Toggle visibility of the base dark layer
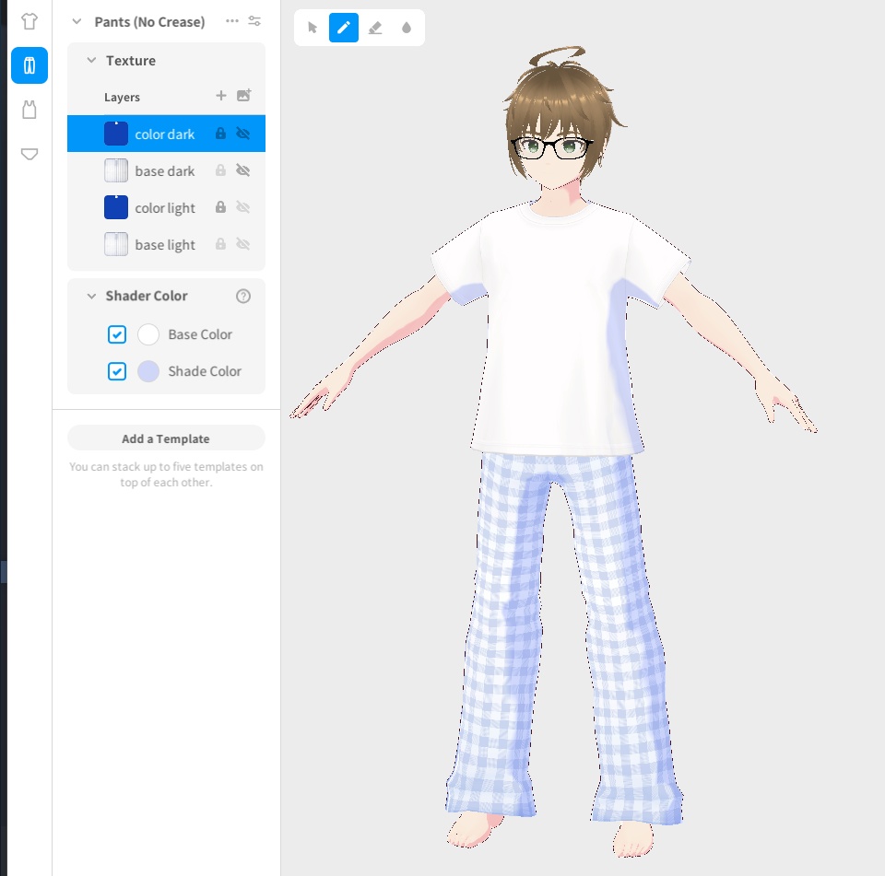 tap(242, 170)
